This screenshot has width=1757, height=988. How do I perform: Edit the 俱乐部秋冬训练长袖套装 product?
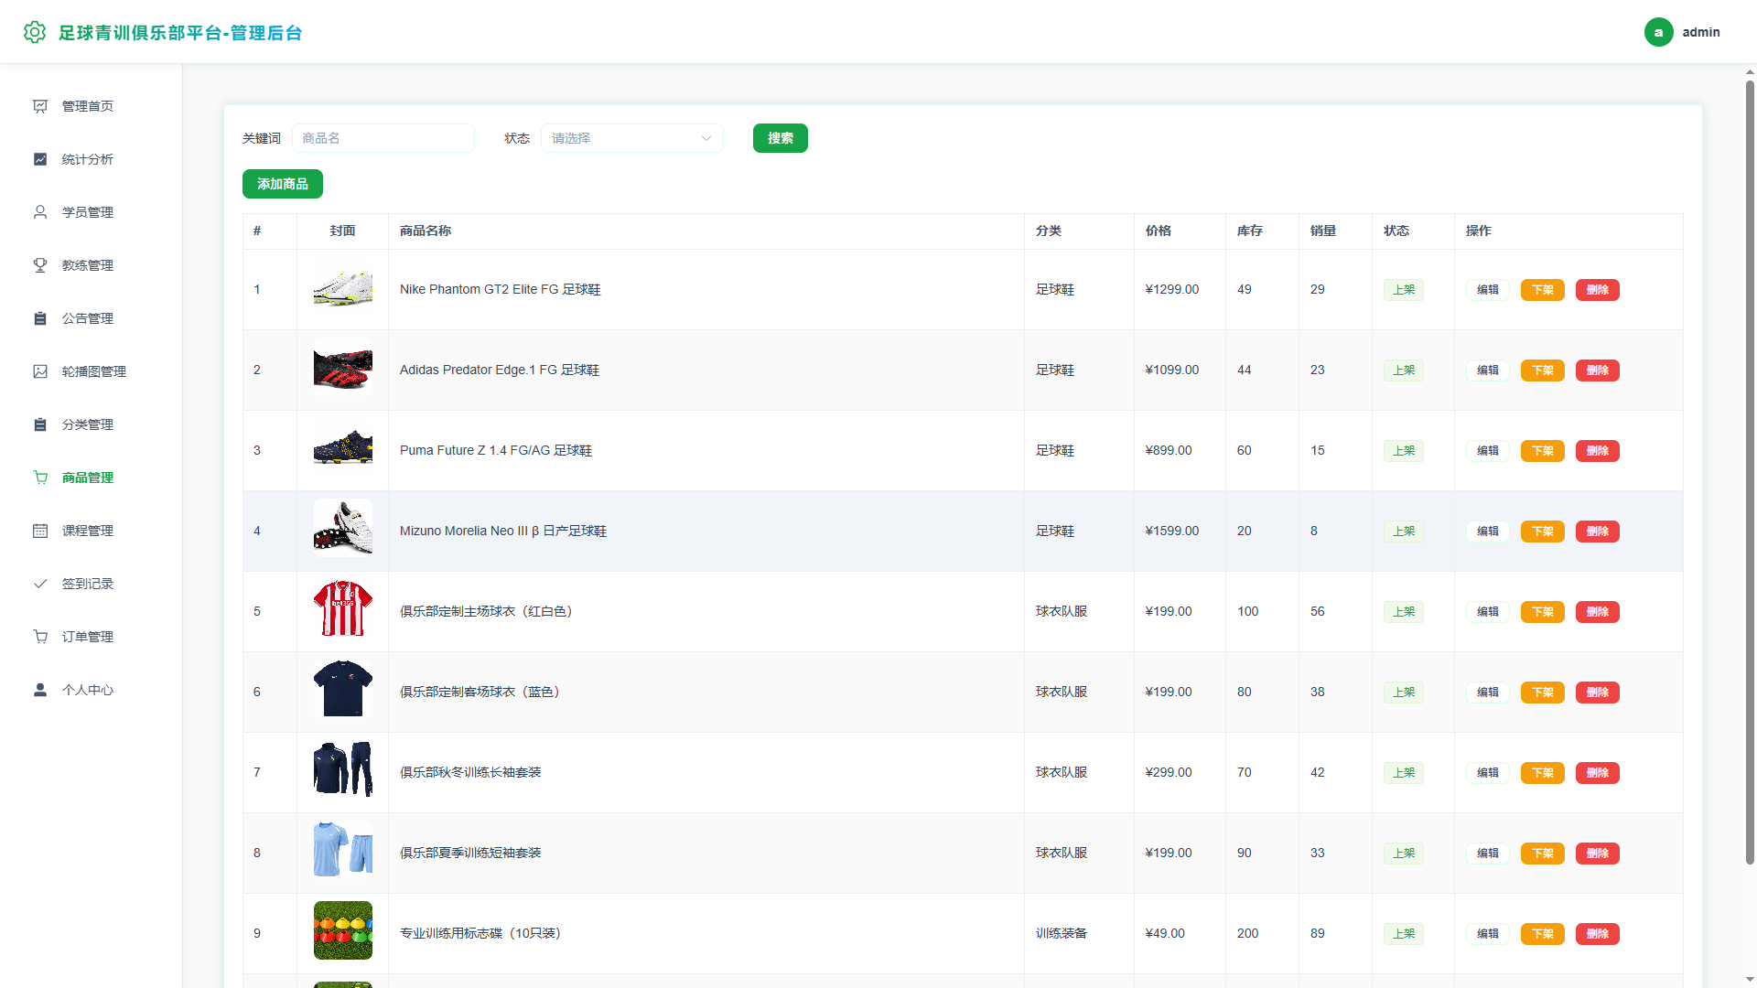[1488, 773]
